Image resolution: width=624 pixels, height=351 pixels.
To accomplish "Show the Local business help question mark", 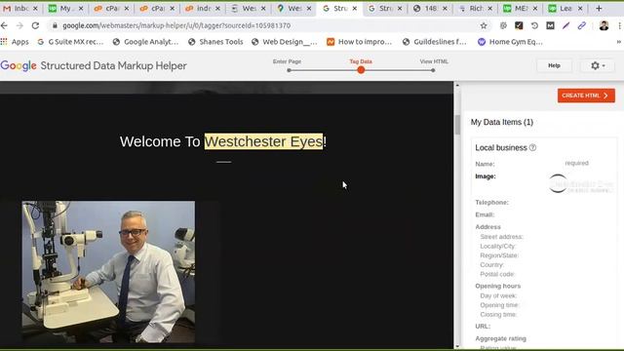I will point(532,147).
